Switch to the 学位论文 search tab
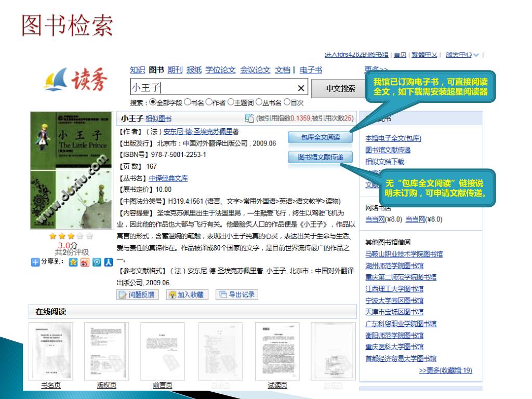This screenshot has height=399, width=532. point(220,70)
